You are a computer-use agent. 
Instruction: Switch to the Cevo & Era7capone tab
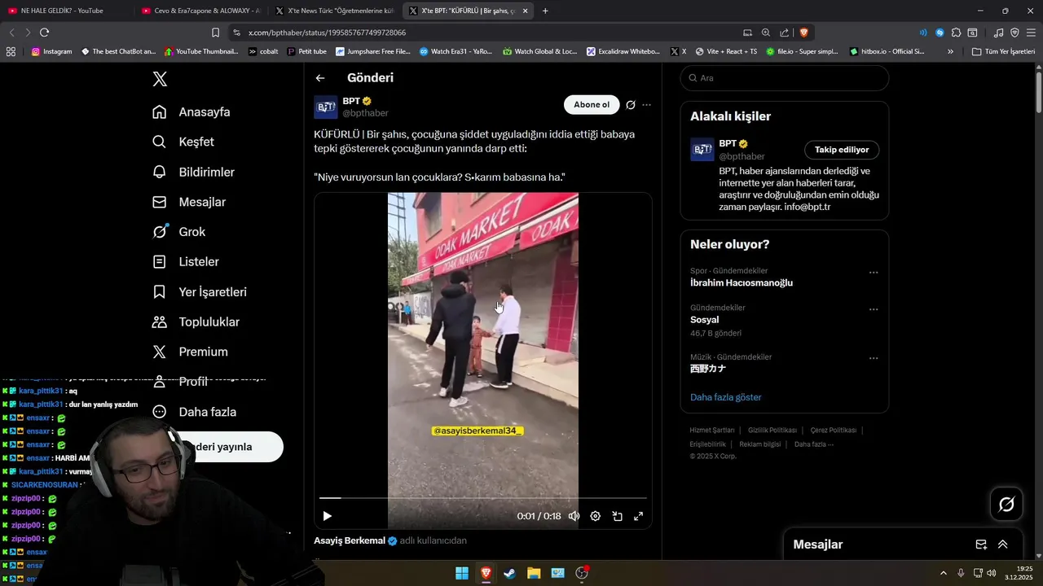pyautogui.click(x=200, y=11)
